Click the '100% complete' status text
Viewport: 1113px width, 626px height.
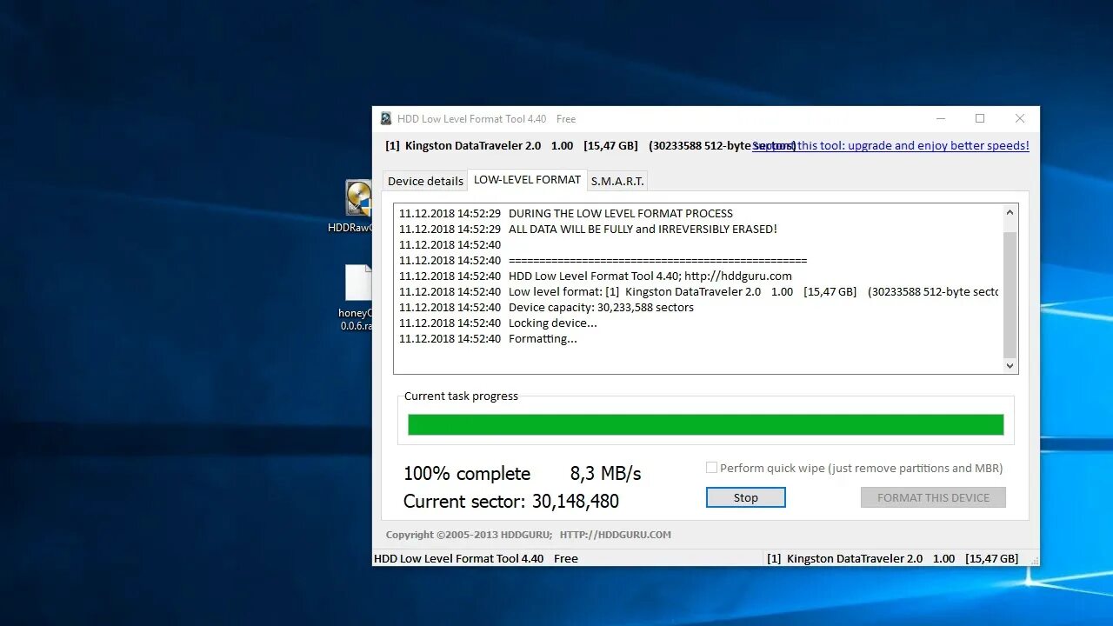click(x=467, y=474)
